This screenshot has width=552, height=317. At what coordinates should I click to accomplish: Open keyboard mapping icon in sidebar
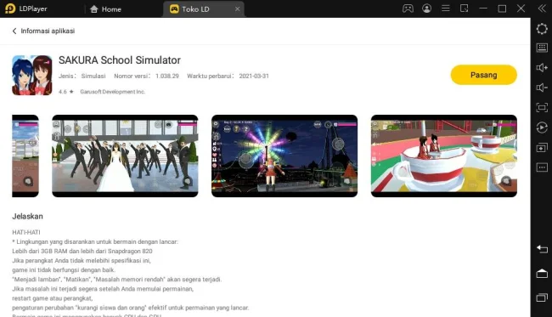542,48
